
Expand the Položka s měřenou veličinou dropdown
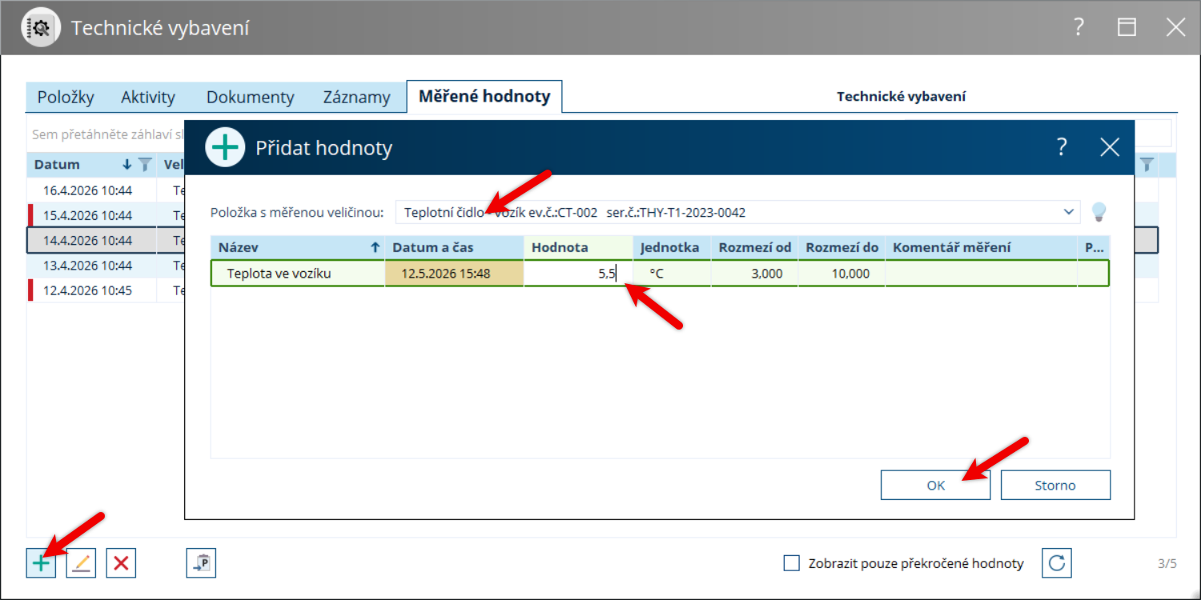click(x=1068, y=212)
